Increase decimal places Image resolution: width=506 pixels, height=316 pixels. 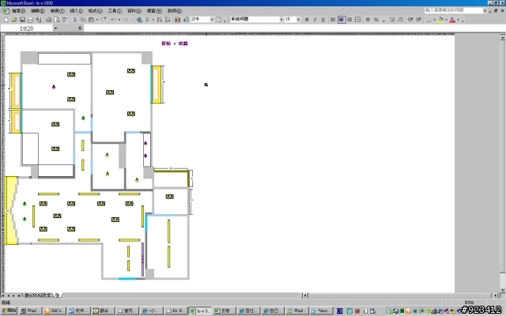[392, 20]
